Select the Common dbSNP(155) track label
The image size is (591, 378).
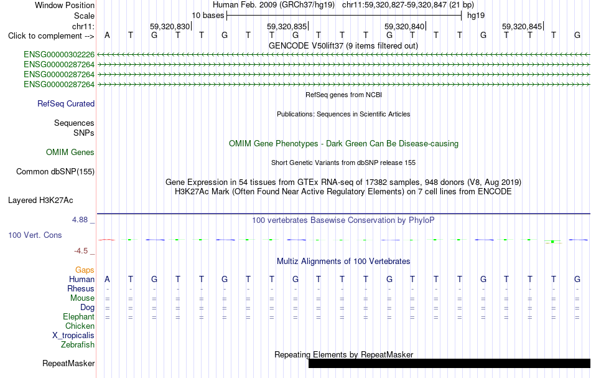tap(55, 172)
